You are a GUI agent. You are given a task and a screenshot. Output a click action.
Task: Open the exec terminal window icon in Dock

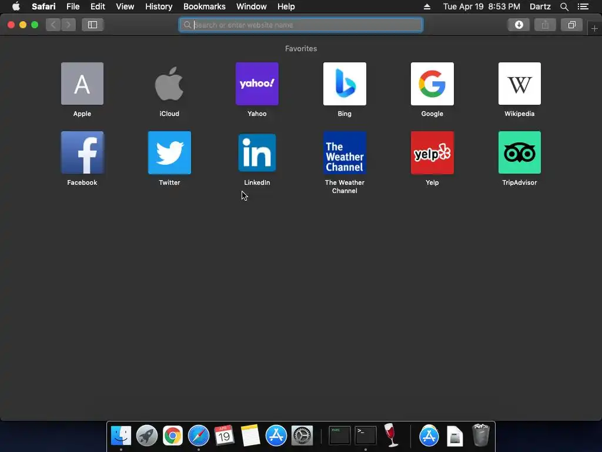coord(339,436)
